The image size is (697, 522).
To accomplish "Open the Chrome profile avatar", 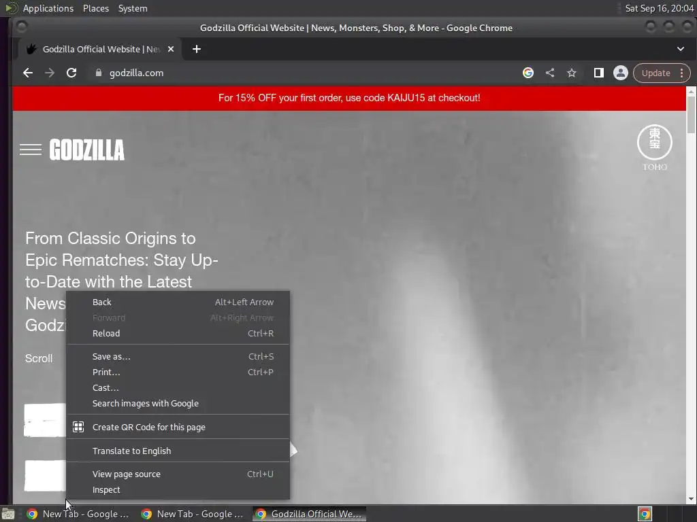I will click(x=621, y=73).
